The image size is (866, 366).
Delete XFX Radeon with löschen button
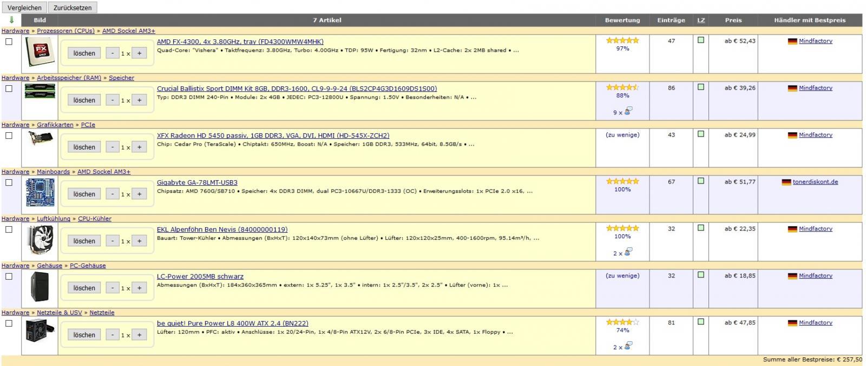click(x=84, y=147)
